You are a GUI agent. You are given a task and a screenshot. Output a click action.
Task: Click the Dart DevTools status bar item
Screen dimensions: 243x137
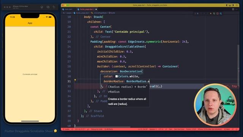[179, 129]
